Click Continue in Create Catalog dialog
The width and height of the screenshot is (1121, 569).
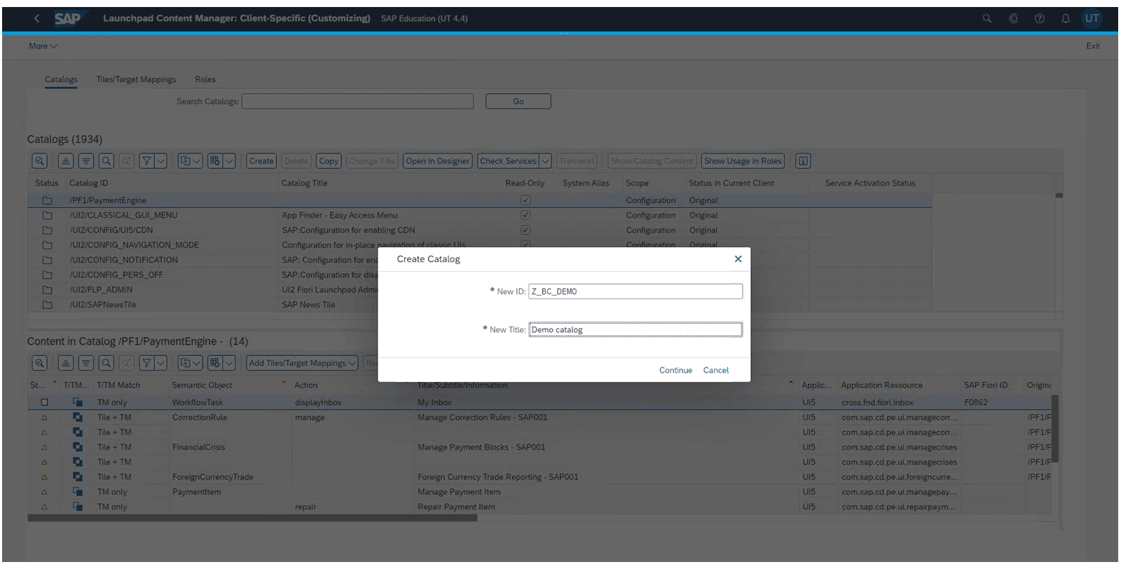pos(675,371)
